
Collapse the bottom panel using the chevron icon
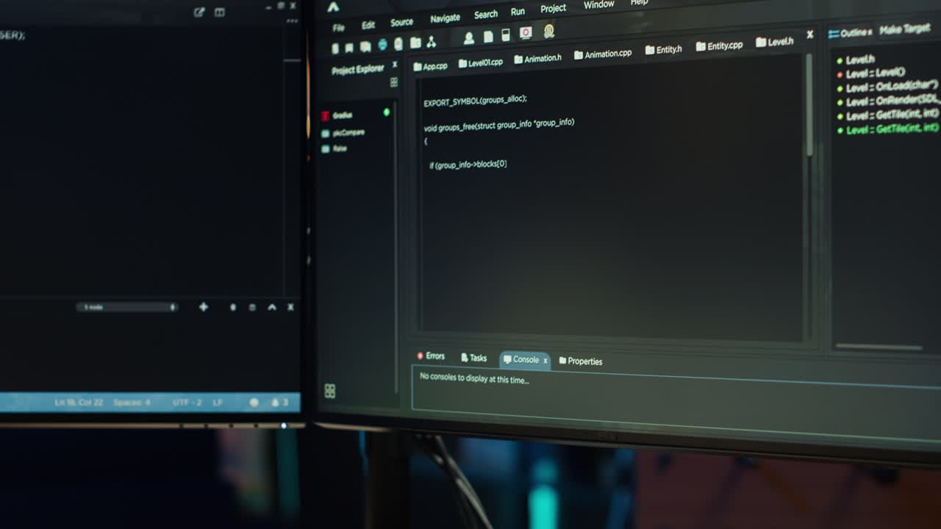(x=271, y=306)
